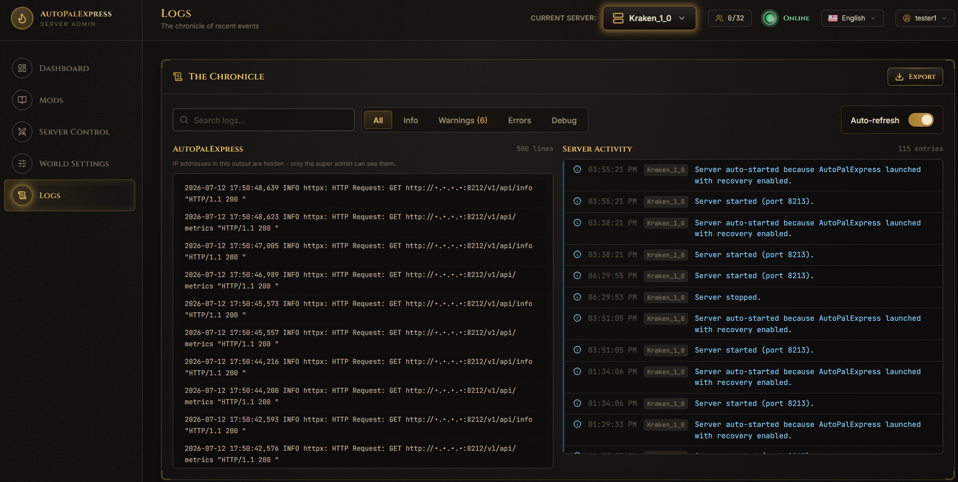Click the user avatar icon beside tester1
This screenshot has height=482, width=958.
(x=907, y=18)
